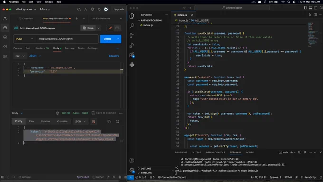This screenshot has width=323, height=182.
Task: Toggle word wrap in response viewer
Action: [x=94, y=121]
